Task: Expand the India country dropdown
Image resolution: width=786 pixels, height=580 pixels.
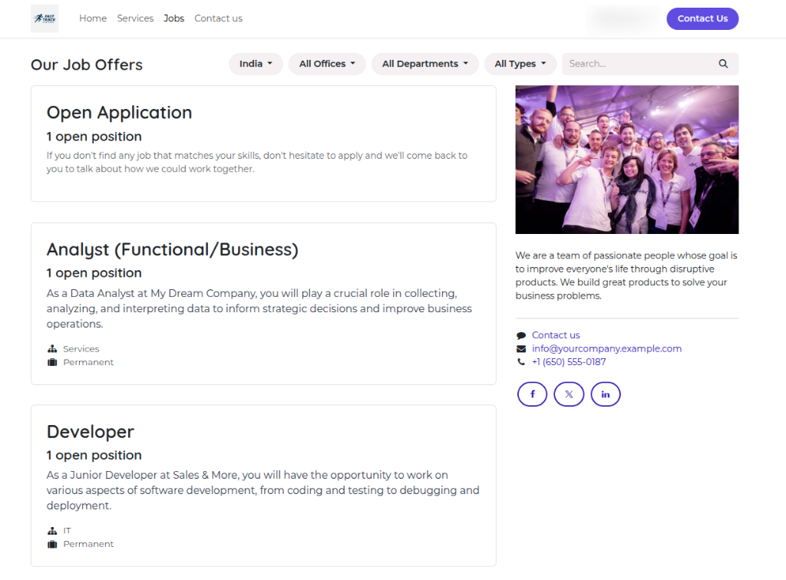Action: 256,64
